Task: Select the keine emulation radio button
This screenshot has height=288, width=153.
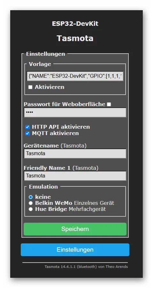Action: pyautogui.click(x=31, y=197)
